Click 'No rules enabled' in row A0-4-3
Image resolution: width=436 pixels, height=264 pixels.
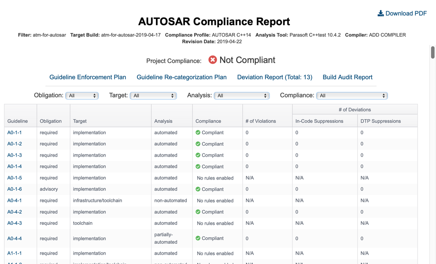pos(215,223)
